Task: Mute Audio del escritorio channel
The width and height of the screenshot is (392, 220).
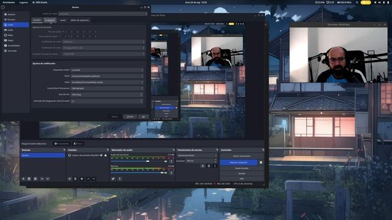Action: click(166, 161)
